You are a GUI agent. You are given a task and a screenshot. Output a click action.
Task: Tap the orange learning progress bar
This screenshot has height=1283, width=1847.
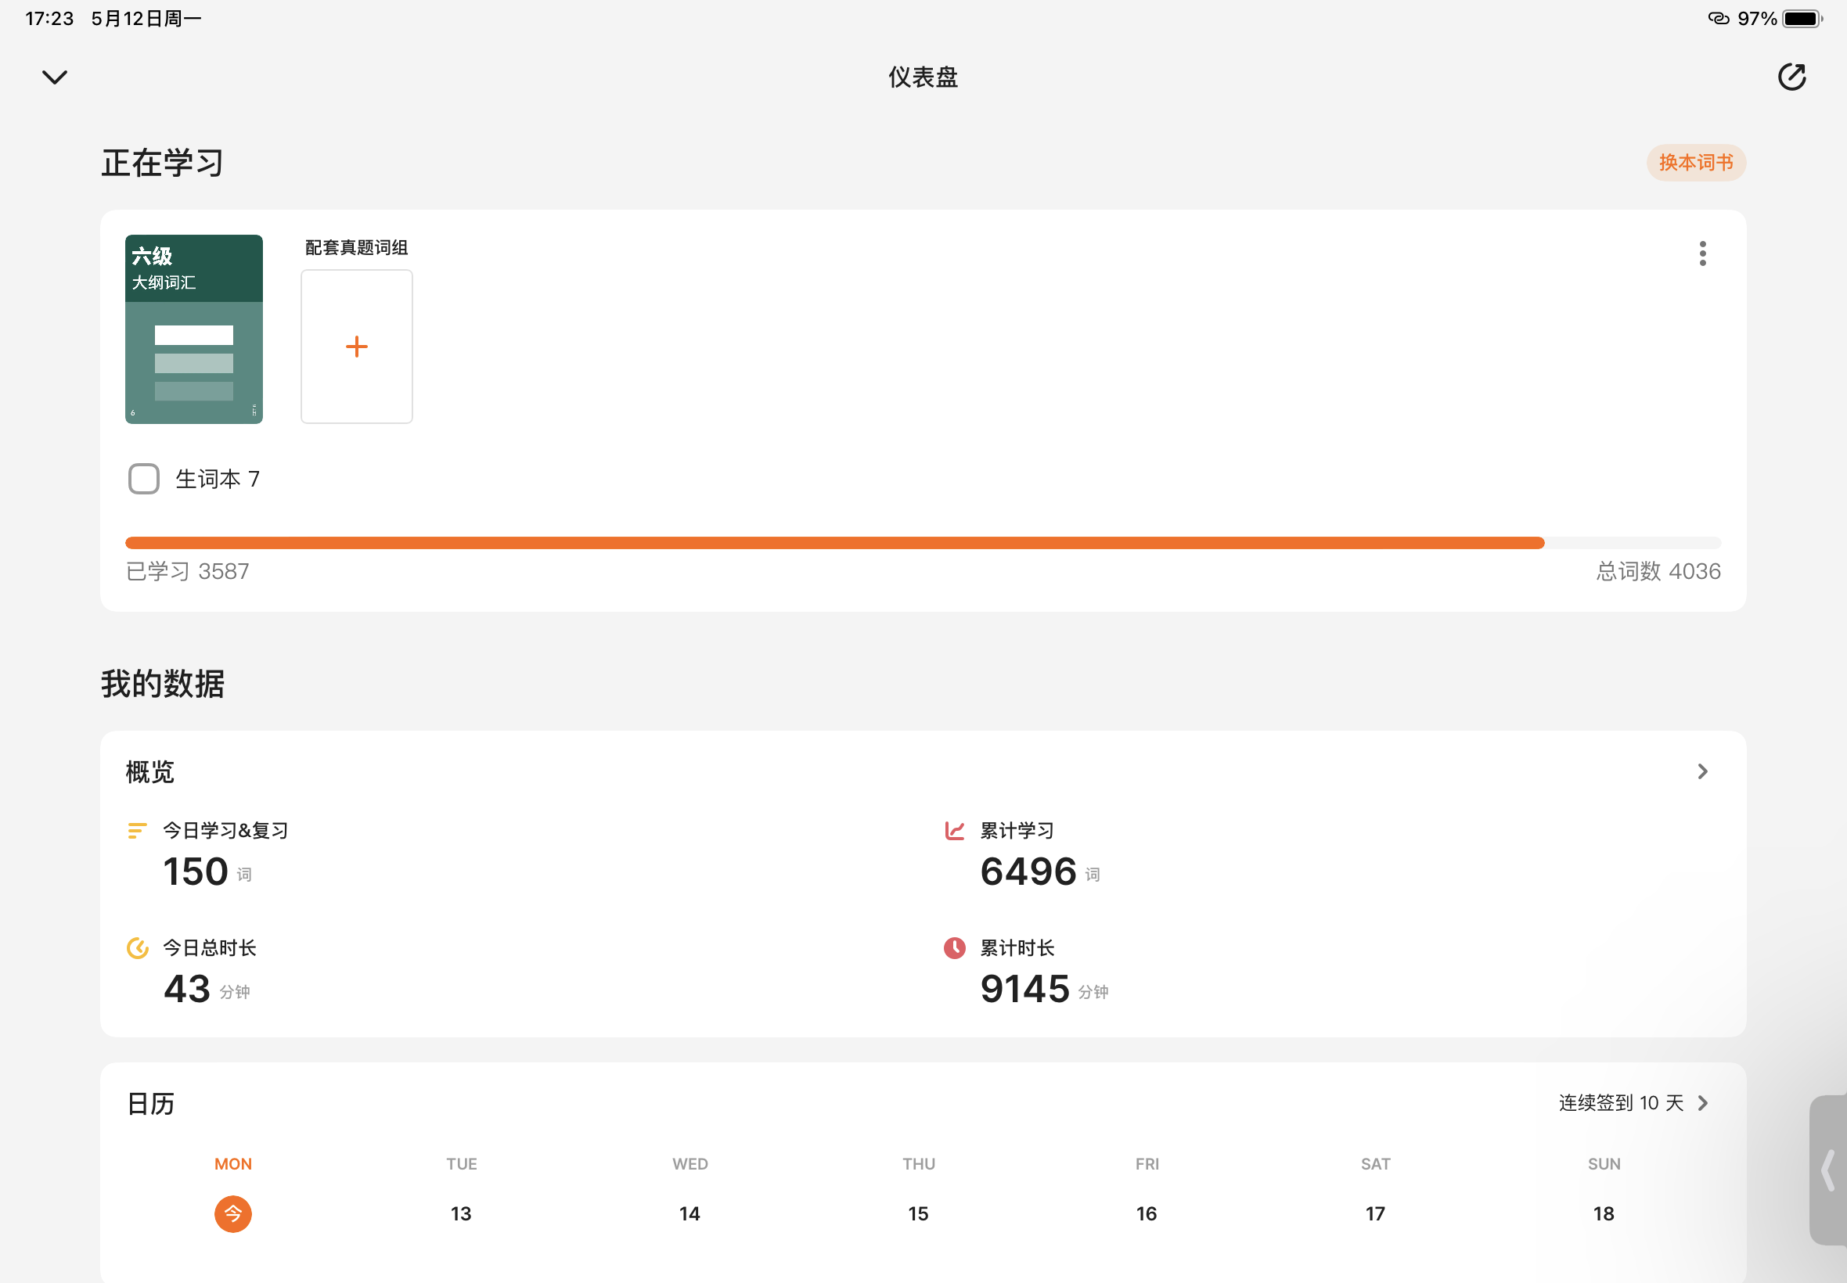tap(833, 544)
